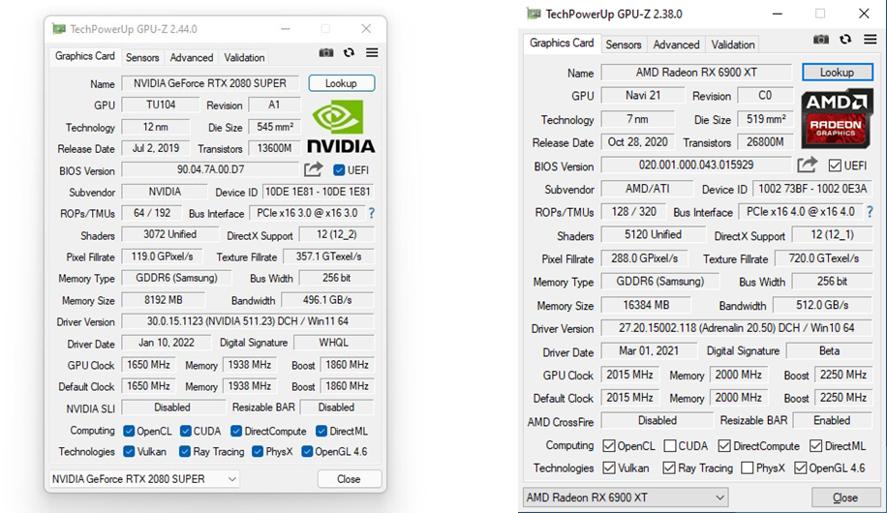Image resolution: width=887 pixels, height=513 pixels.
Task: Click the 8192 MB memory size value
Action: tap(163, 300)
